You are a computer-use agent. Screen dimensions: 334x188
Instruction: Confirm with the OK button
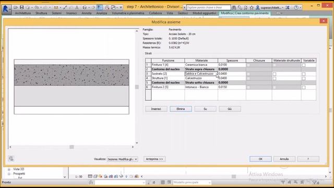(260, 159)
